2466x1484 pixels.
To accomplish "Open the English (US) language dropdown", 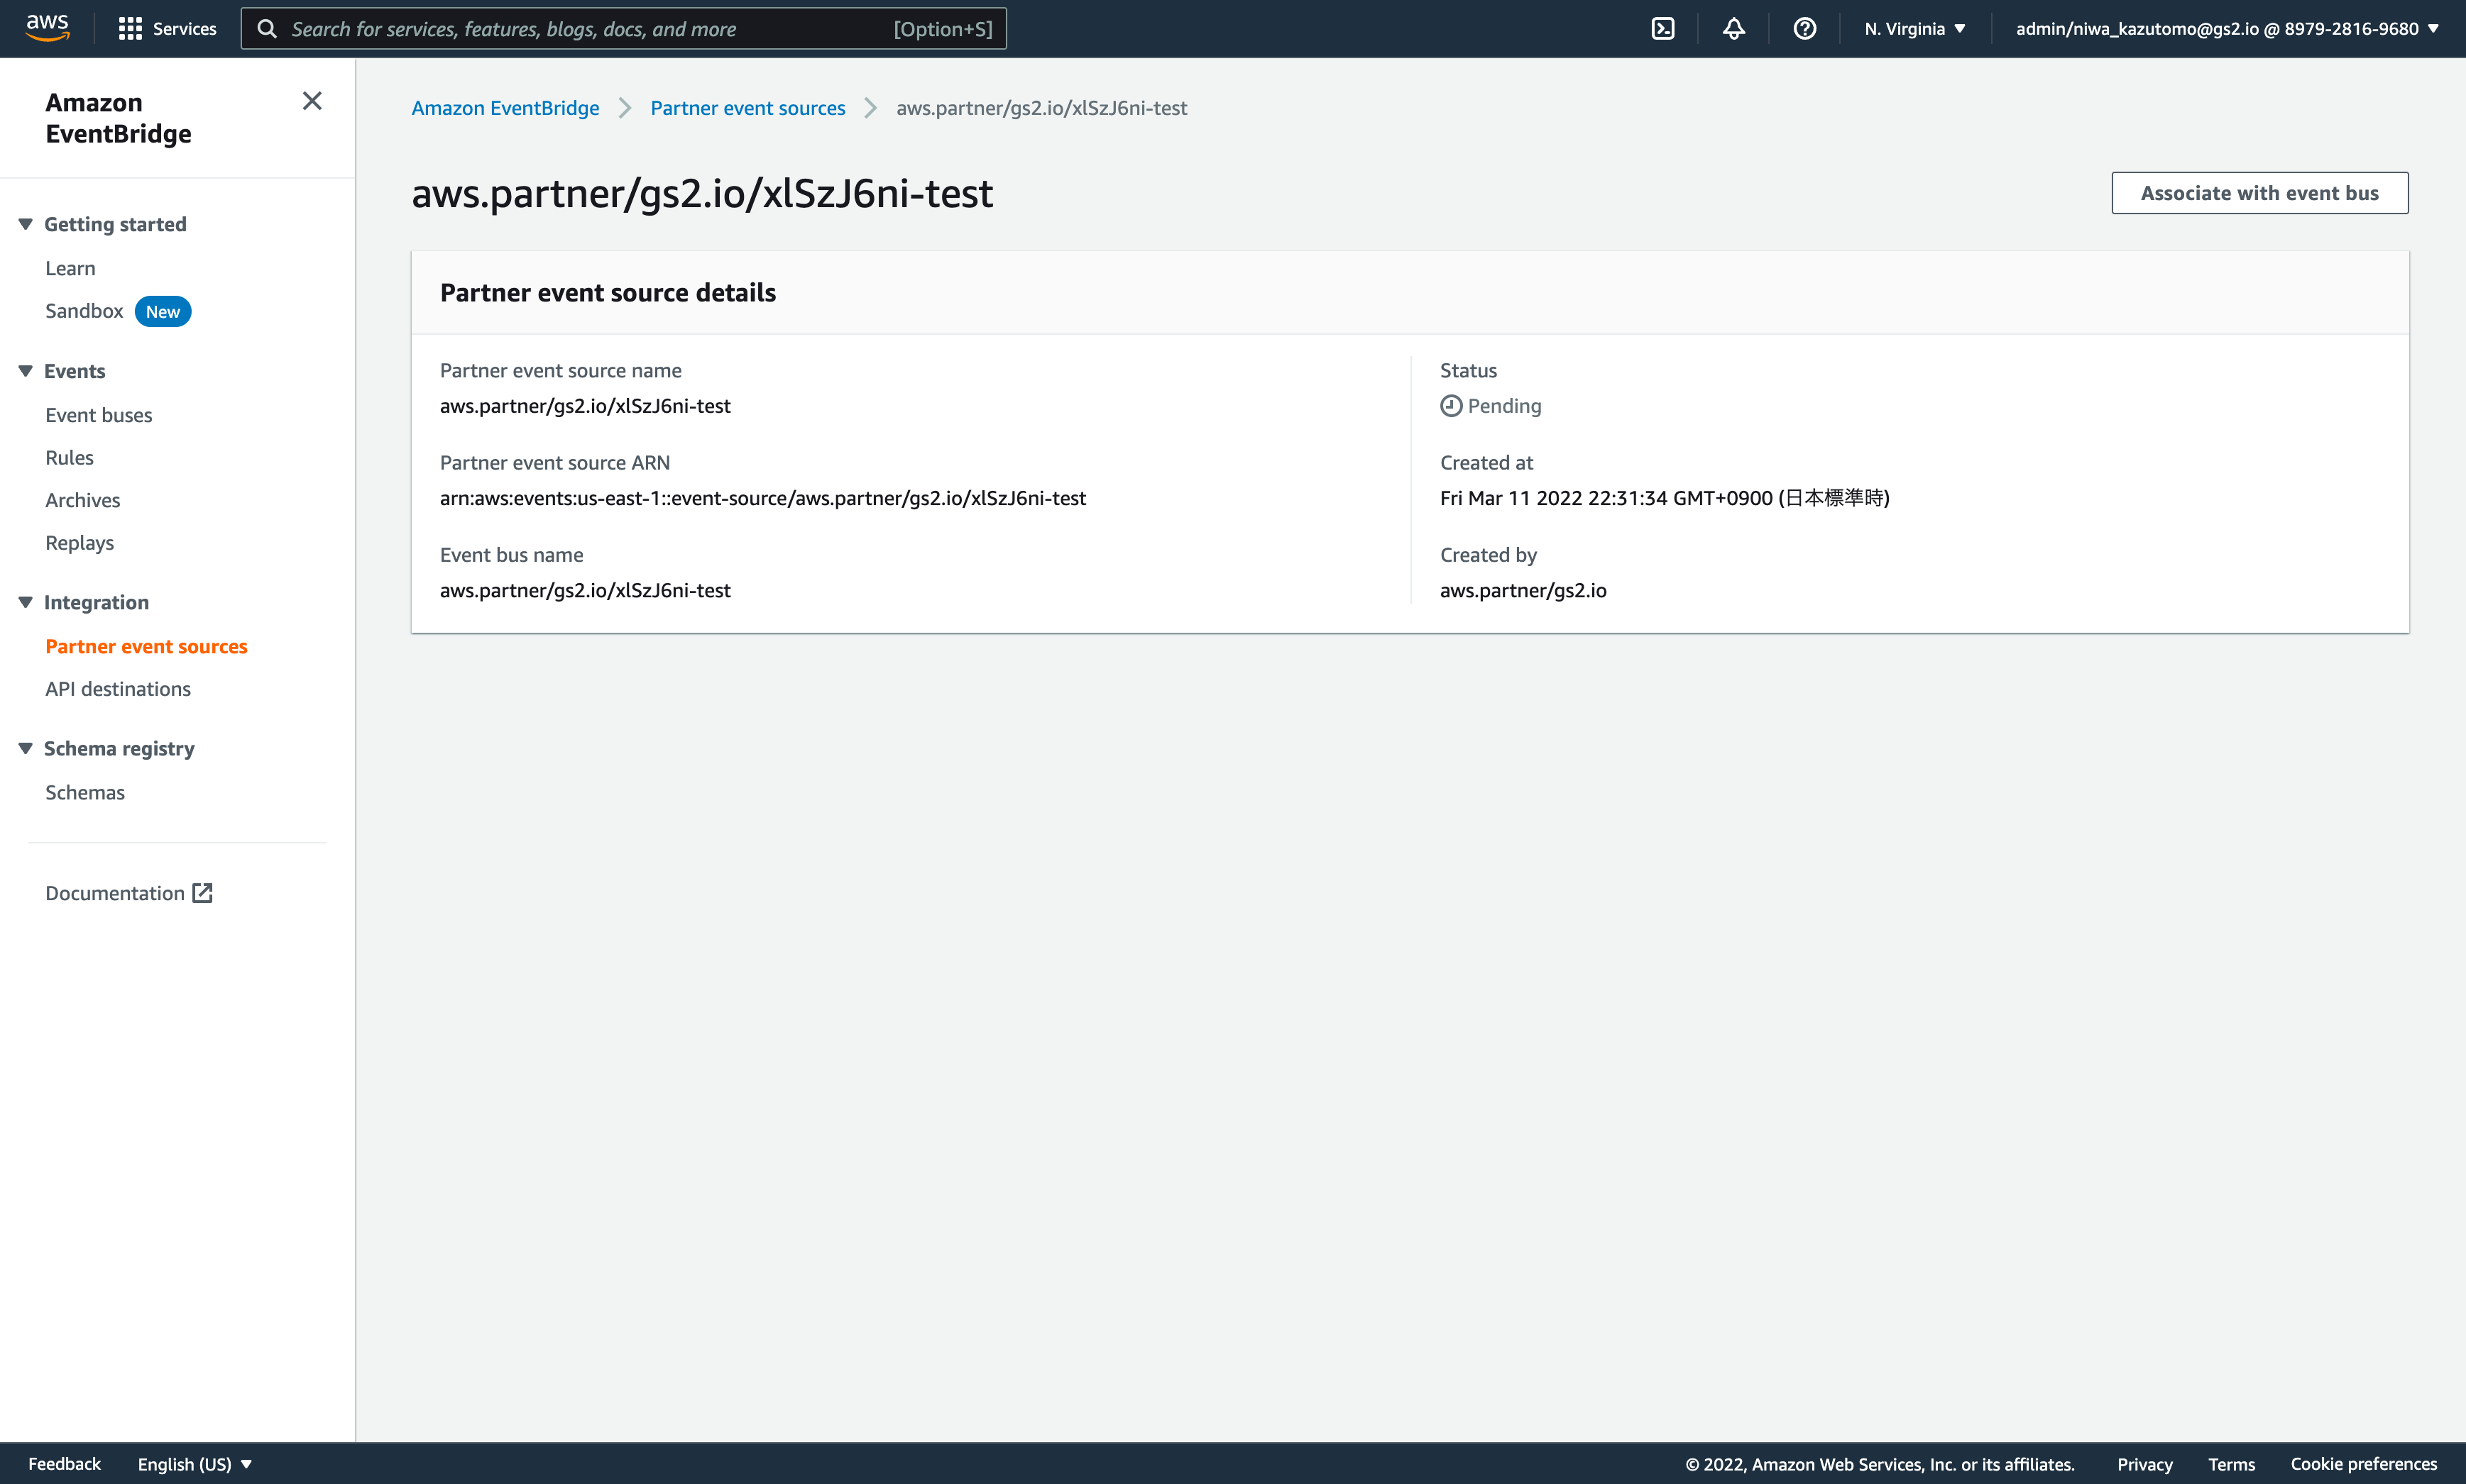I will pos(194,1464).
